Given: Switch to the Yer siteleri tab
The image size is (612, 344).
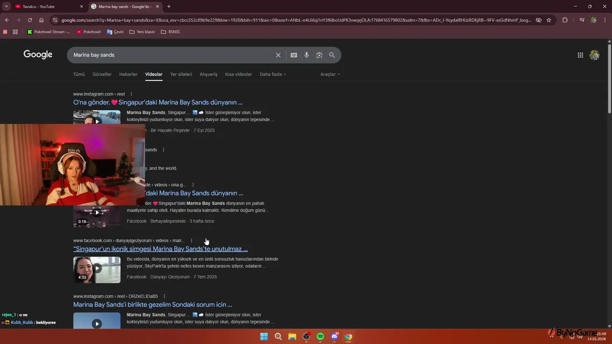Looking at the screenshot, I should (181, 75).
